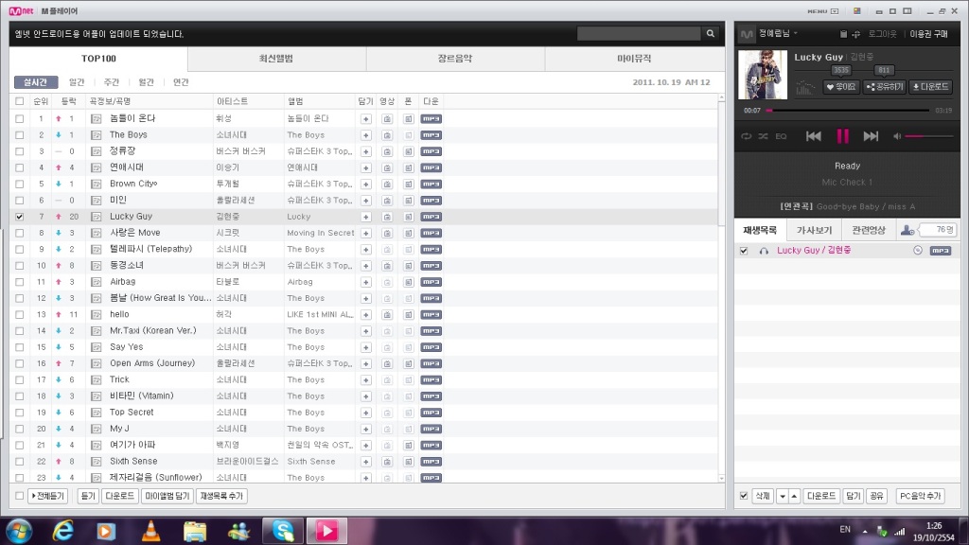Click the 좋아요 like button

(841, 87)
